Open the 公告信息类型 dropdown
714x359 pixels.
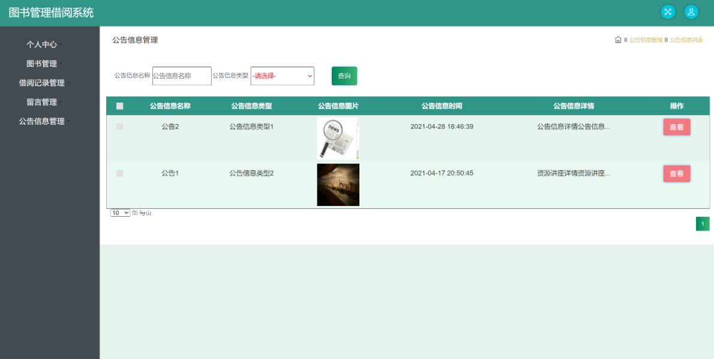click(x=282, y=76)
